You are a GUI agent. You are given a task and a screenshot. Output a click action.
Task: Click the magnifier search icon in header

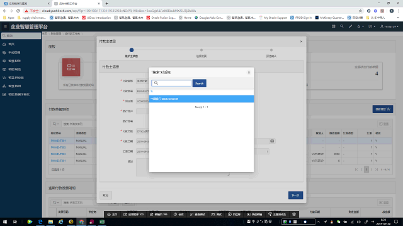tap(341, 26)
